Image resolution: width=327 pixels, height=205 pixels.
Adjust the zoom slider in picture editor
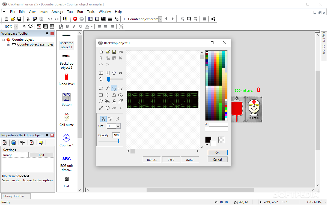coord(109,79)
